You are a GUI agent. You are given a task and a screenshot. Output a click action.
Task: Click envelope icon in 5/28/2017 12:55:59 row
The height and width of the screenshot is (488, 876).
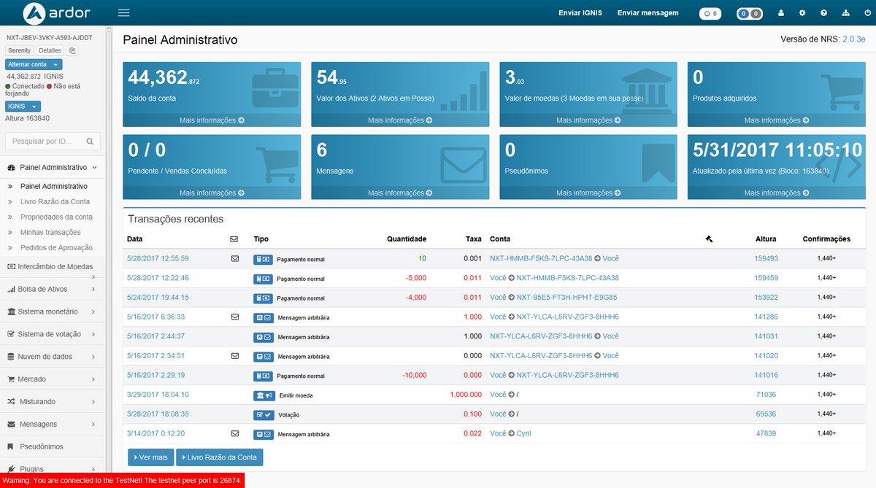pos(235,258)
